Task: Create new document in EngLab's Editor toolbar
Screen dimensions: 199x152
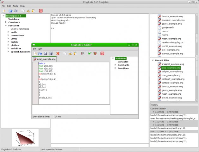Action: (x=35, y=54)
